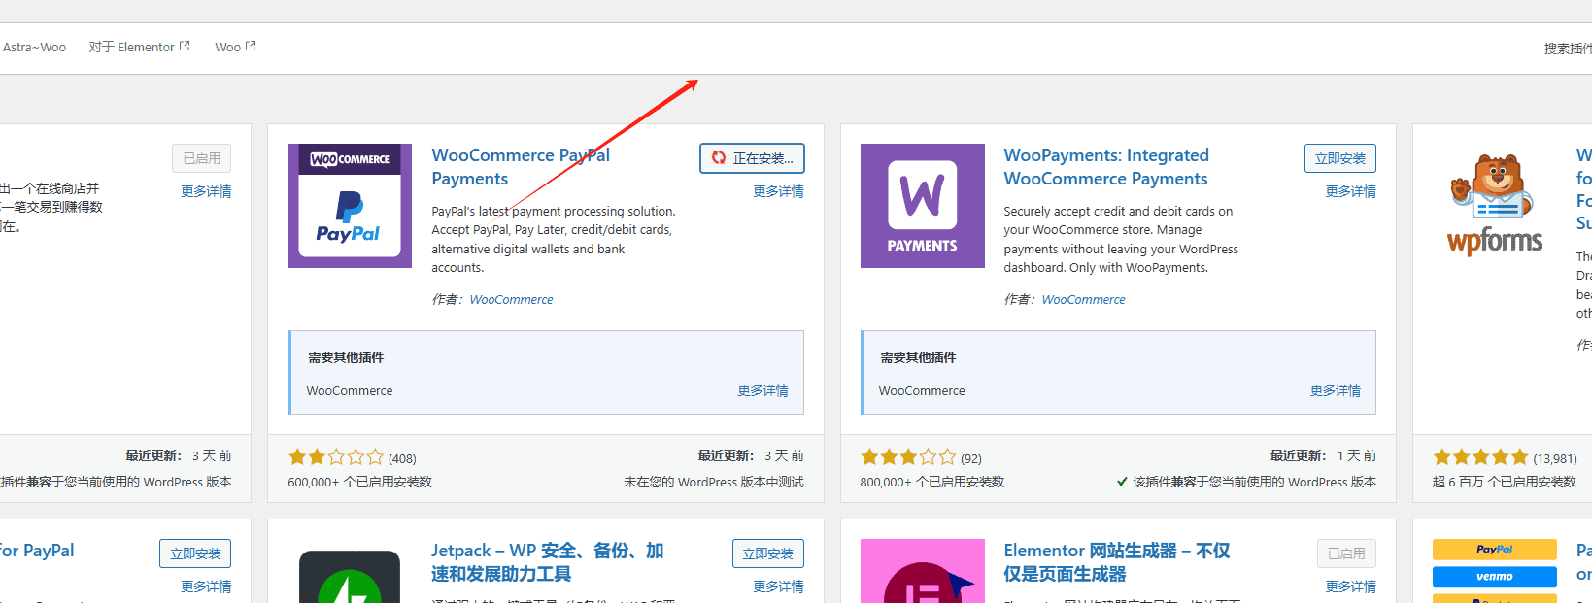Screen dimensions: 1592x603
Task: Open the Woo external link tab
Action: pyautogui.click(x=234, y=48)
